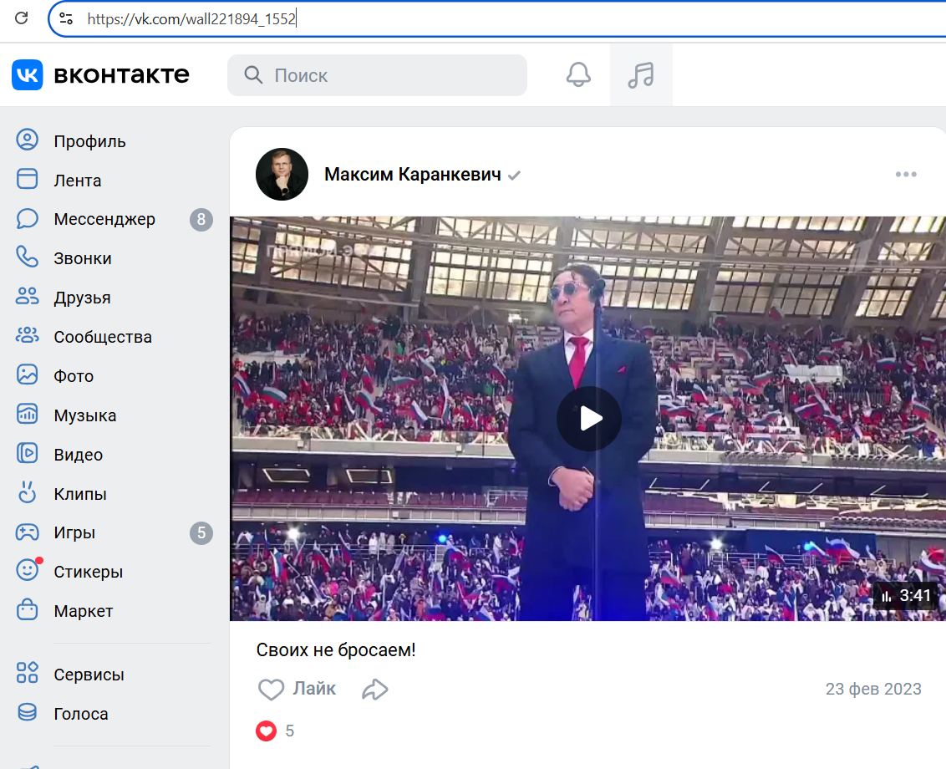Click the VK logo icon
The width and height of the screenshot is (946, 769).
[x=28, y=75]
